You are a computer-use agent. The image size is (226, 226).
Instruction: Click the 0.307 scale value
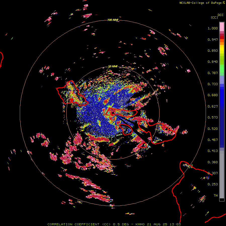[213, 173]
